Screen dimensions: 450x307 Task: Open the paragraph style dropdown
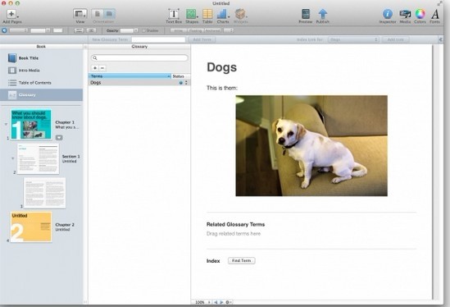[x=19, y=30]
